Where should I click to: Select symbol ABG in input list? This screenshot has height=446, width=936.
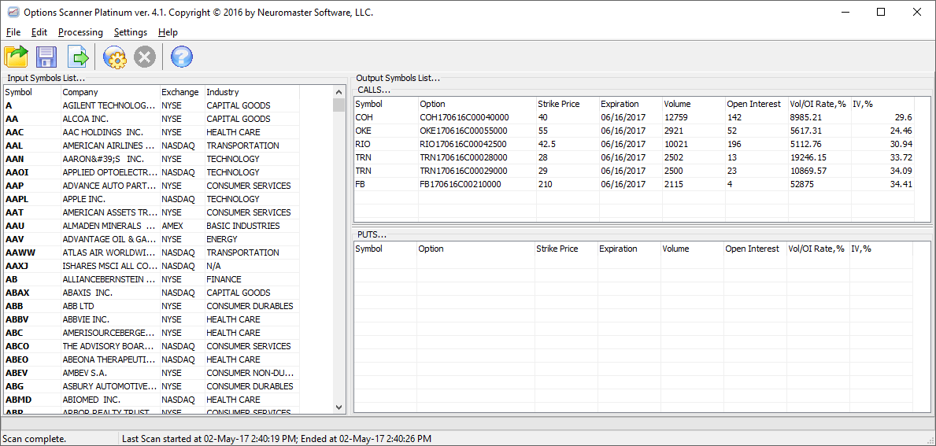(15, 386)
